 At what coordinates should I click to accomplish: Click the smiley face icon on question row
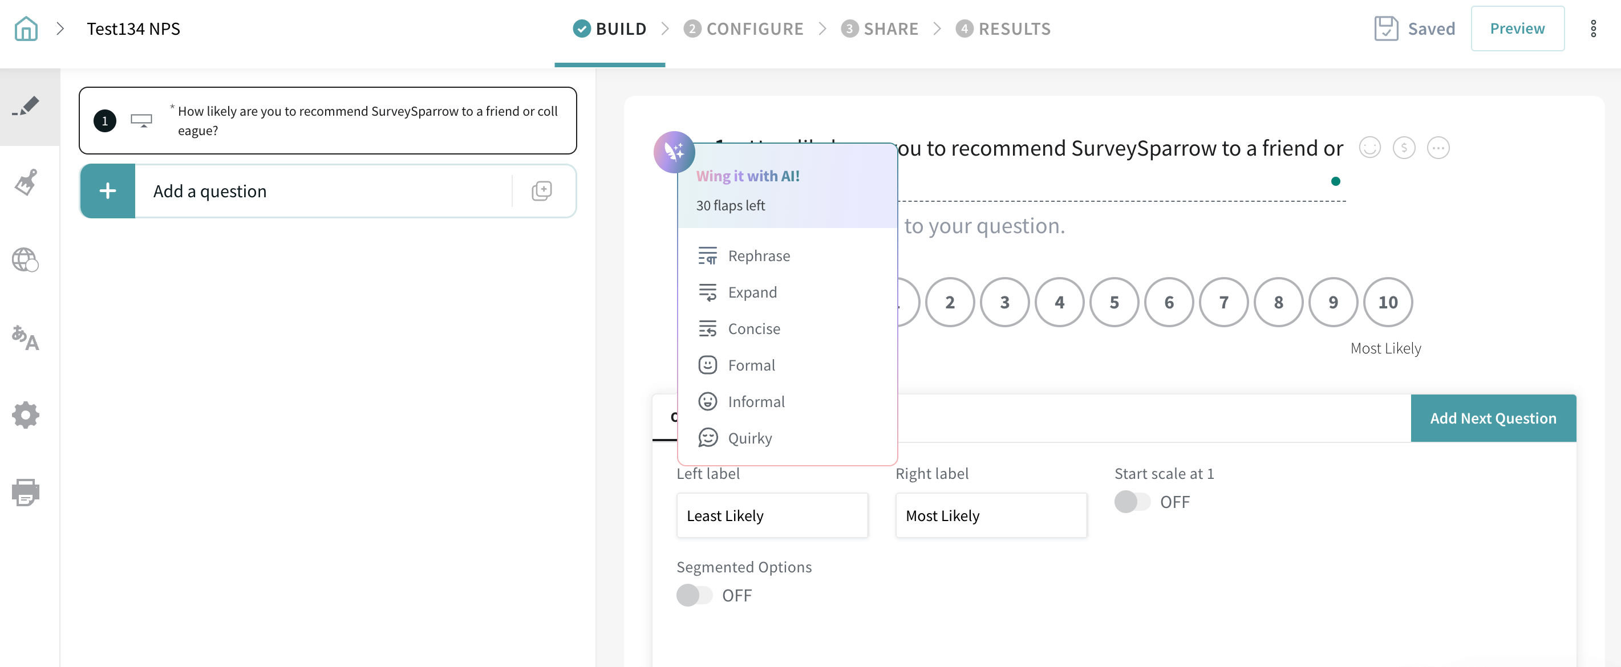click(1370, 148)
